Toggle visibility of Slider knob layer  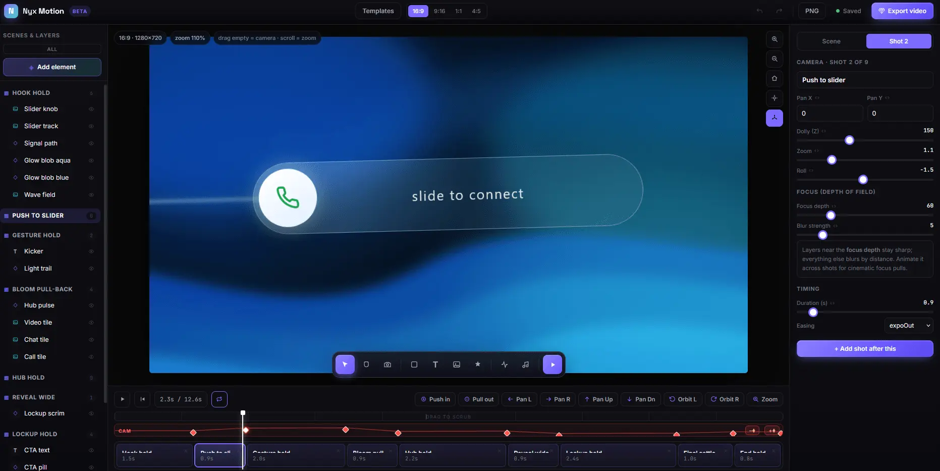tap(91, 109)
